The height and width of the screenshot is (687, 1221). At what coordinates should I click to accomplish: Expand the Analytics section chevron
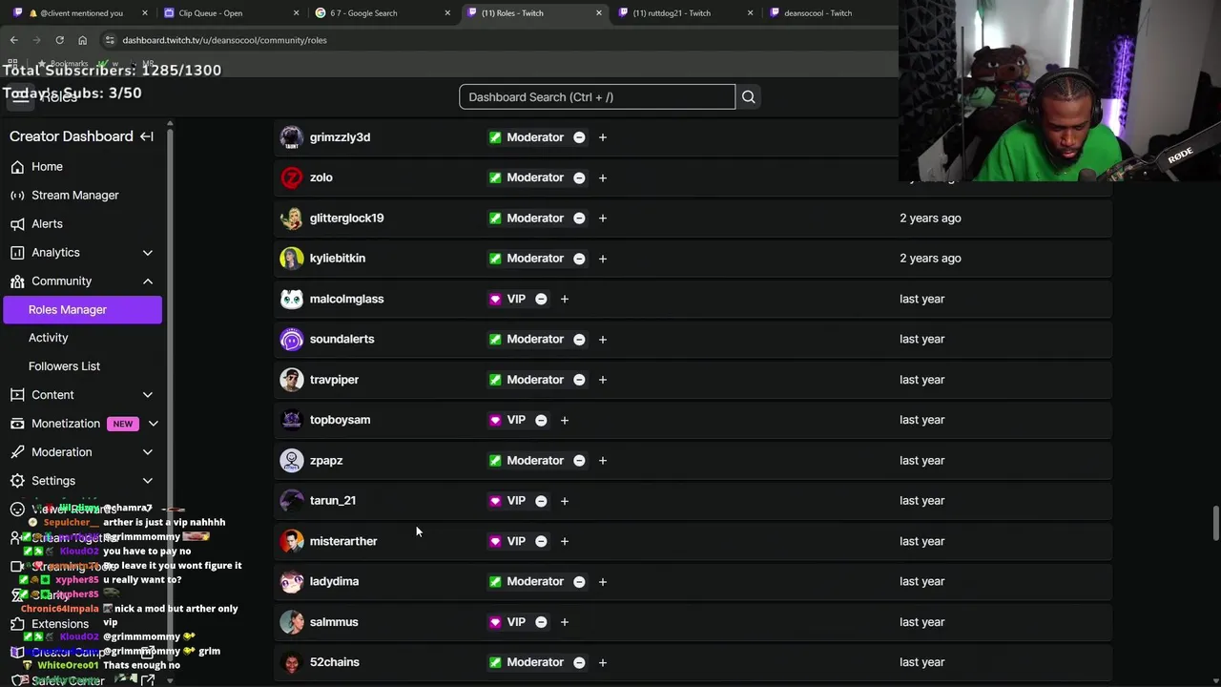pyautogui.click(x=148, y=253)
